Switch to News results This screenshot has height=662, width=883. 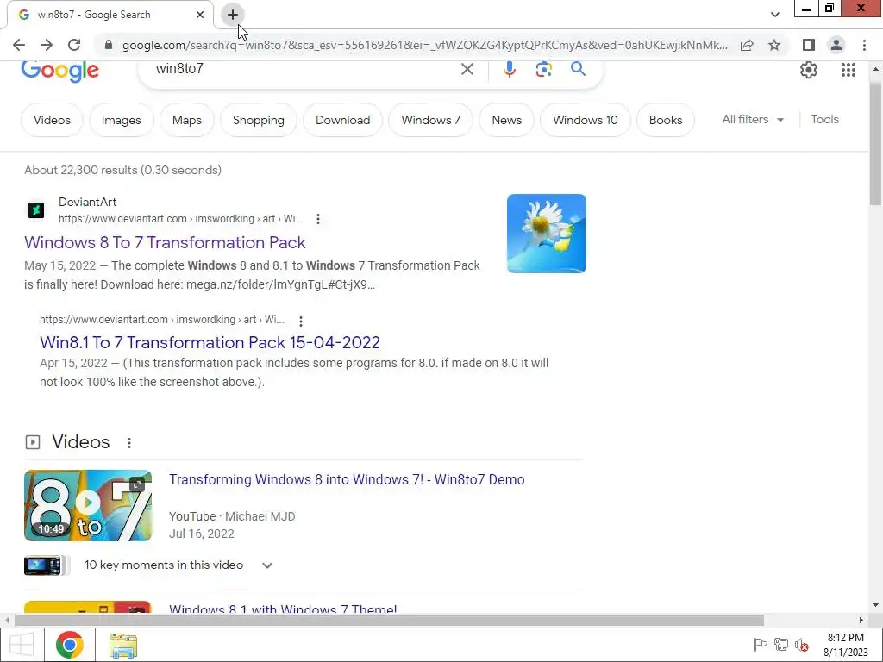tap(506, 120)
